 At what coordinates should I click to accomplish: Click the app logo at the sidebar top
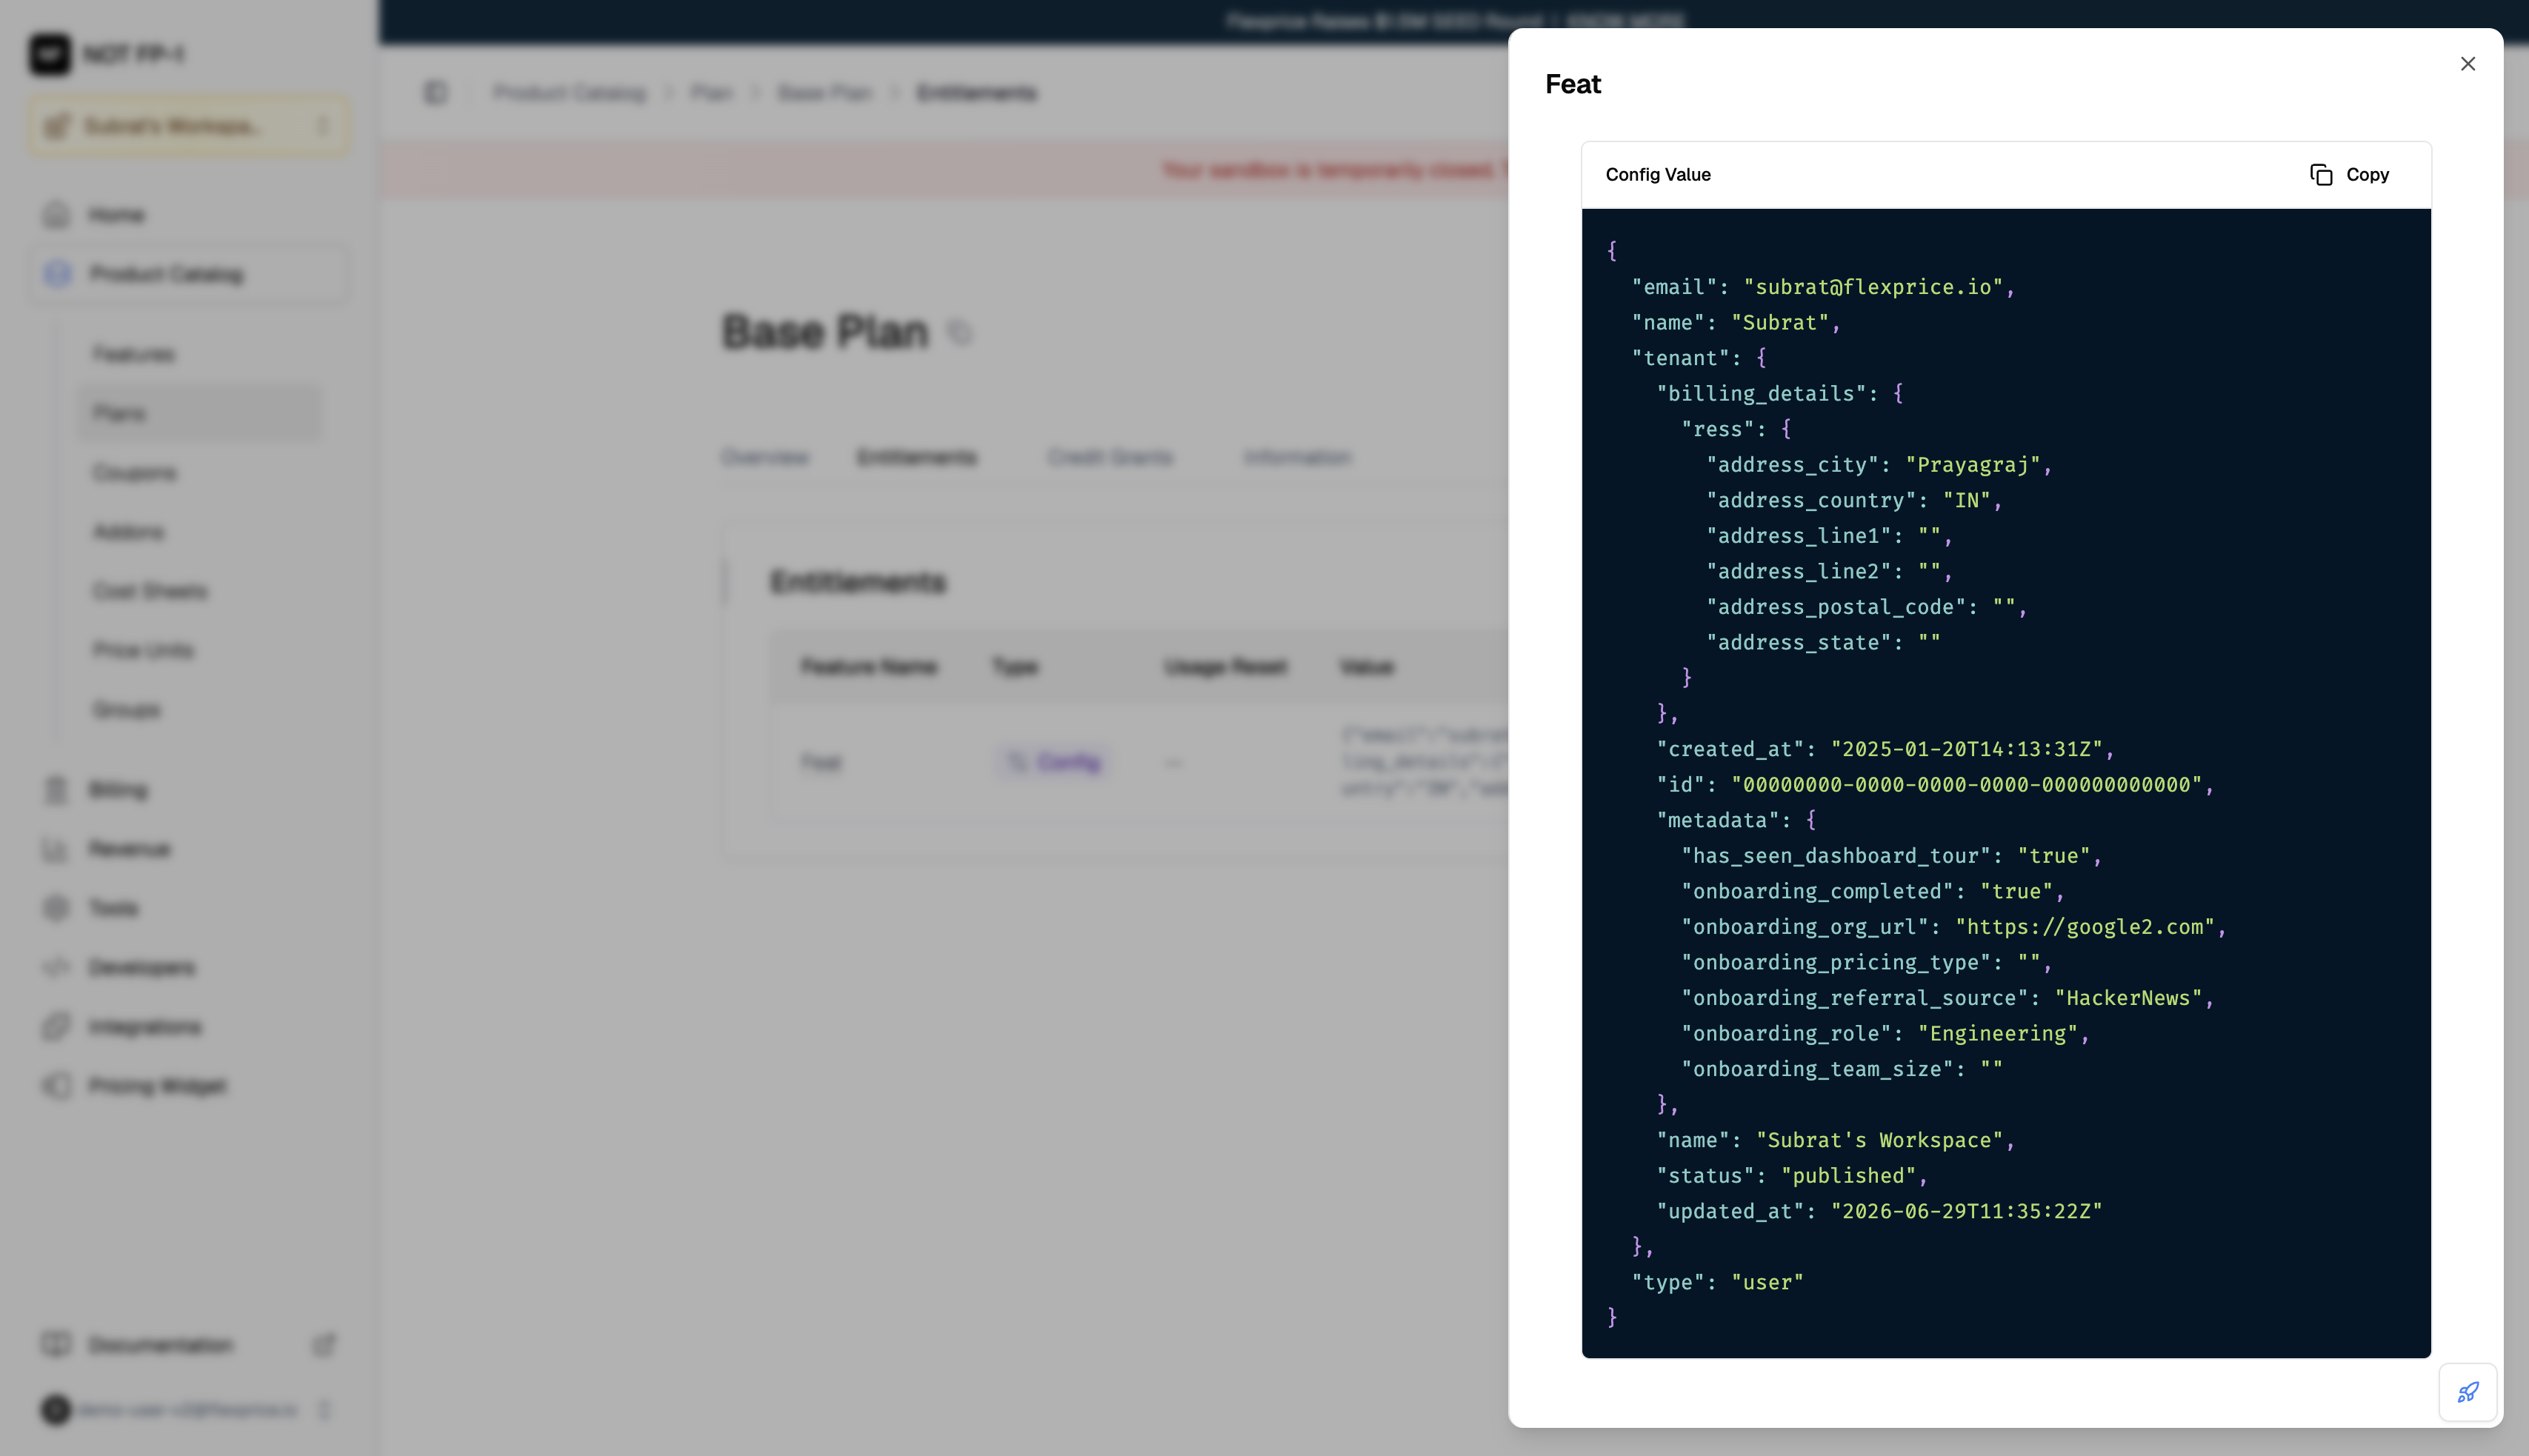click(x=50, y=54)
